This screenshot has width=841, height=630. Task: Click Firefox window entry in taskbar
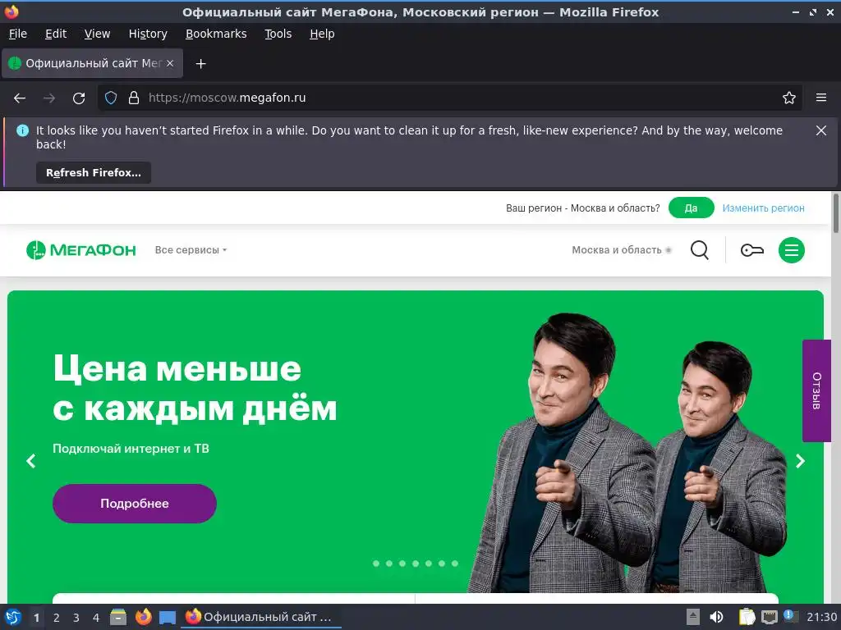(260, 617)
